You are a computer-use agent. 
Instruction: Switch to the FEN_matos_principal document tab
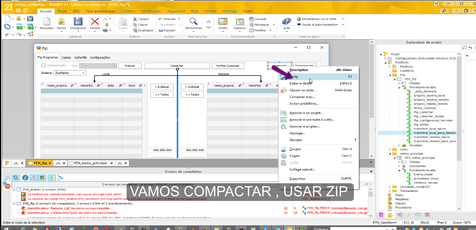[x=90, y=163]
